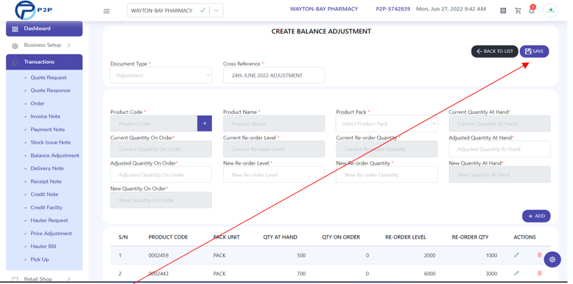573x284 pixels.
Task: Click the Dashboard grid icon
Action: point(15,29)
